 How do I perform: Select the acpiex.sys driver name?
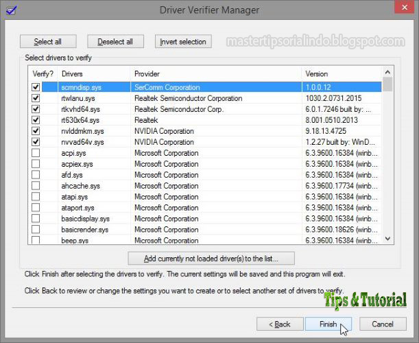coord(77,164)
